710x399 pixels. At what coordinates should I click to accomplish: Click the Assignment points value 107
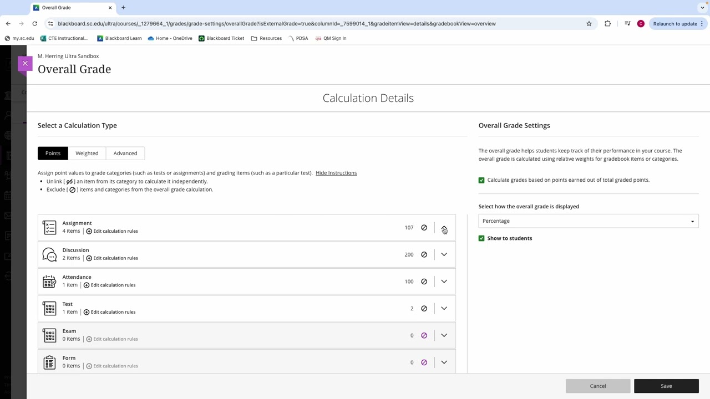coord(409,228)
